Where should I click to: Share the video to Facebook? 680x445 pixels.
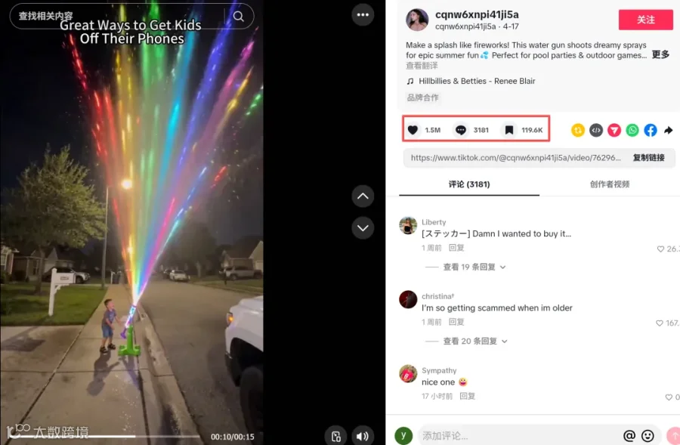[650, 130]
